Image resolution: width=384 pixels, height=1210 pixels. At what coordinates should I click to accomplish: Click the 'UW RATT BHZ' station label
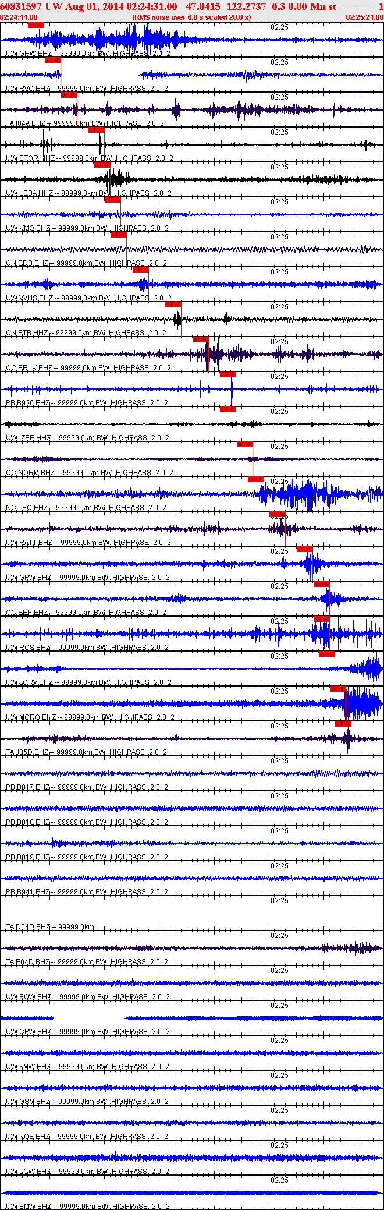(x=29, y=543)
